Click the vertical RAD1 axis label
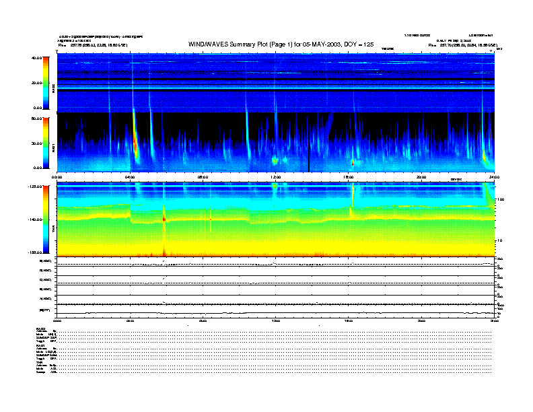Screen dimensions: 533x412 pos(53,147)
